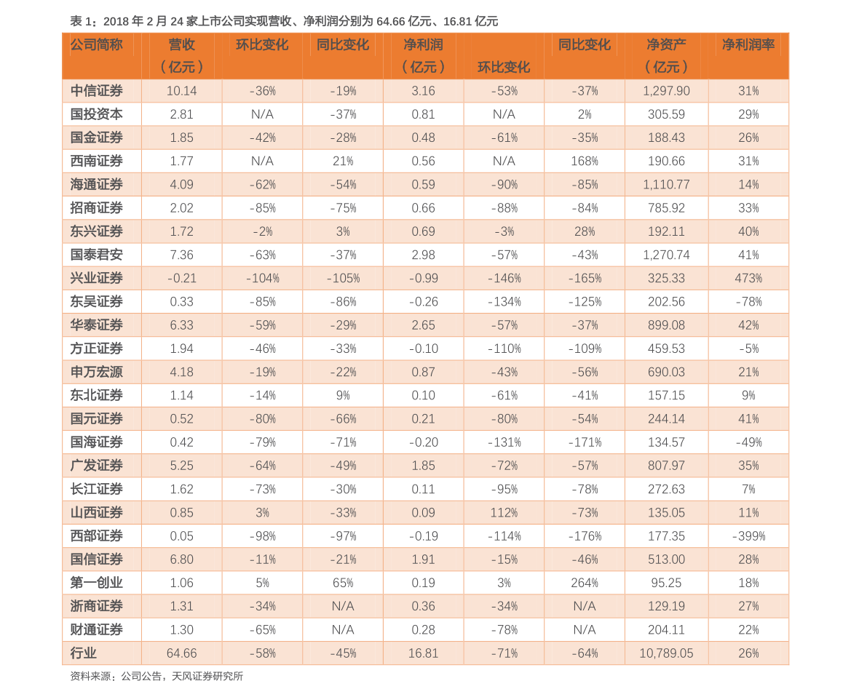
Task: Select the 公司简称 column header
Action: coord(96,45)
